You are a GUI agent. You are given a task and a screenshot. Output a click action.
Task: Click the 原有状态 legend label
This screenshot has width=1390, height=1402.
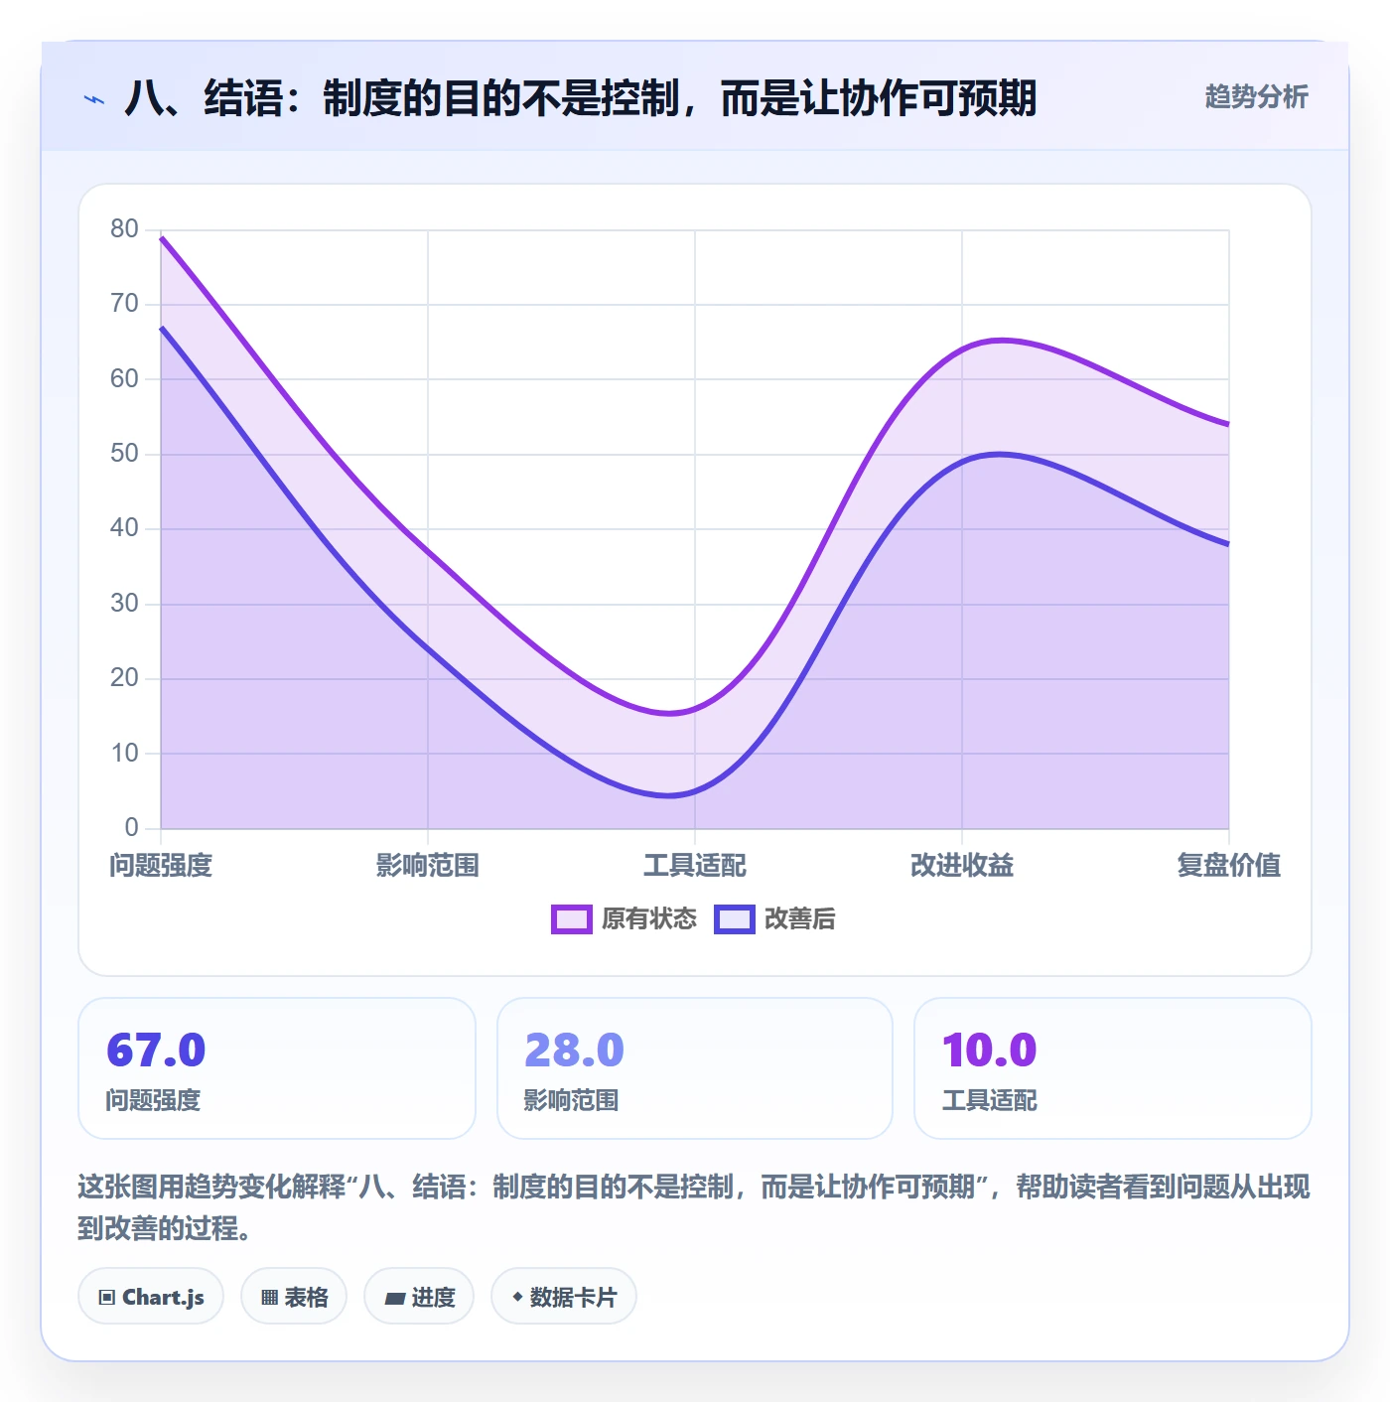coord(649,919)
